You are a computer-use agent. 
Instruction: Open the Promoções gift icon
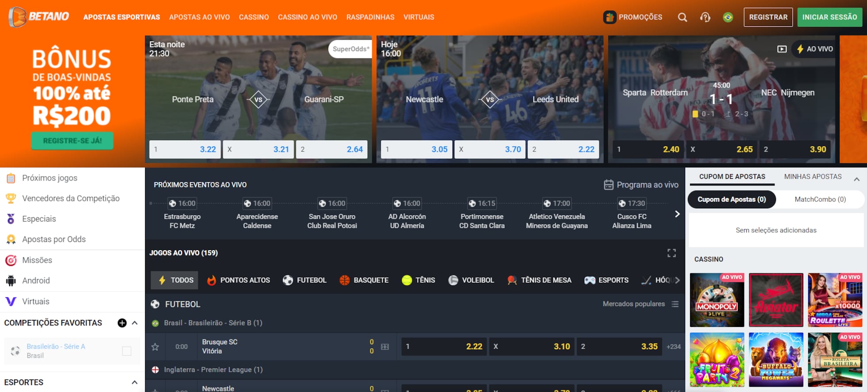pos(610,17)
